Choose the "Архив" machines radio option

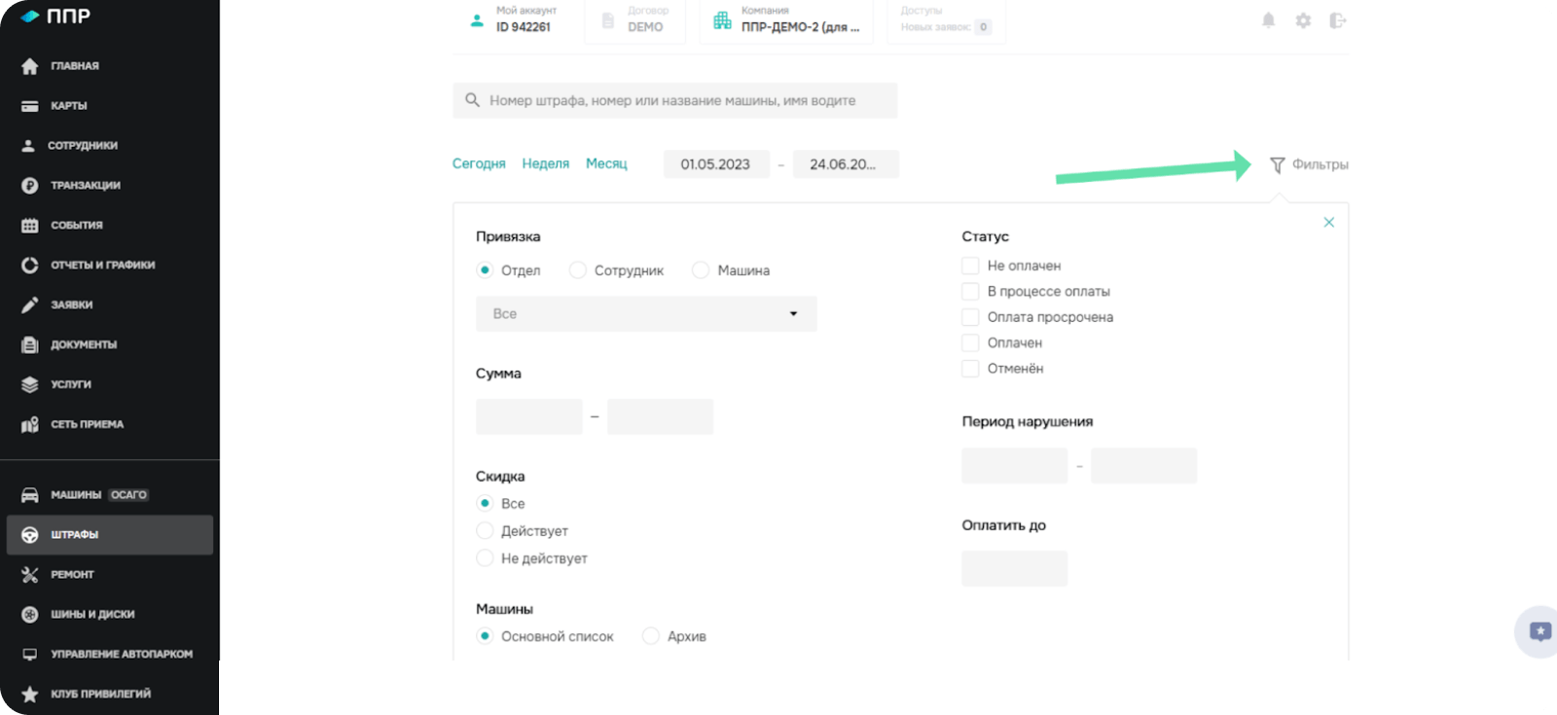pos(651,636)
